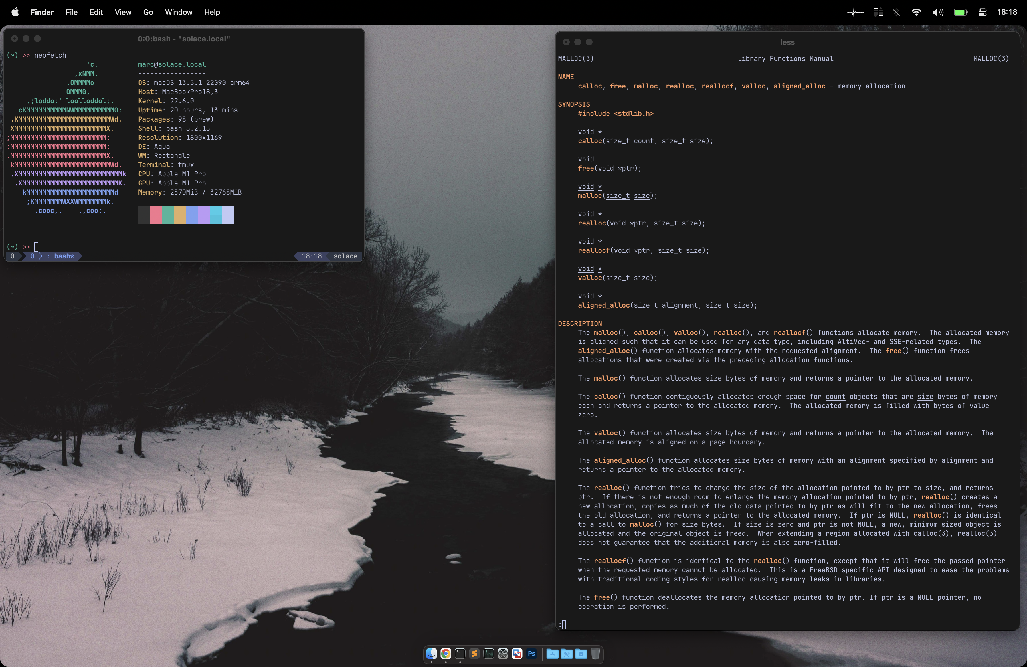
Task: Open VMware Fusion dock icon
Action: pyautogui.click(x=517, y=654)
